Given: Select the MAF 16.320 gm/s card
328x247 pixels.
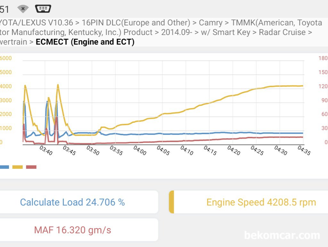Looking at the screenshot, I should [x=79, y=230].
